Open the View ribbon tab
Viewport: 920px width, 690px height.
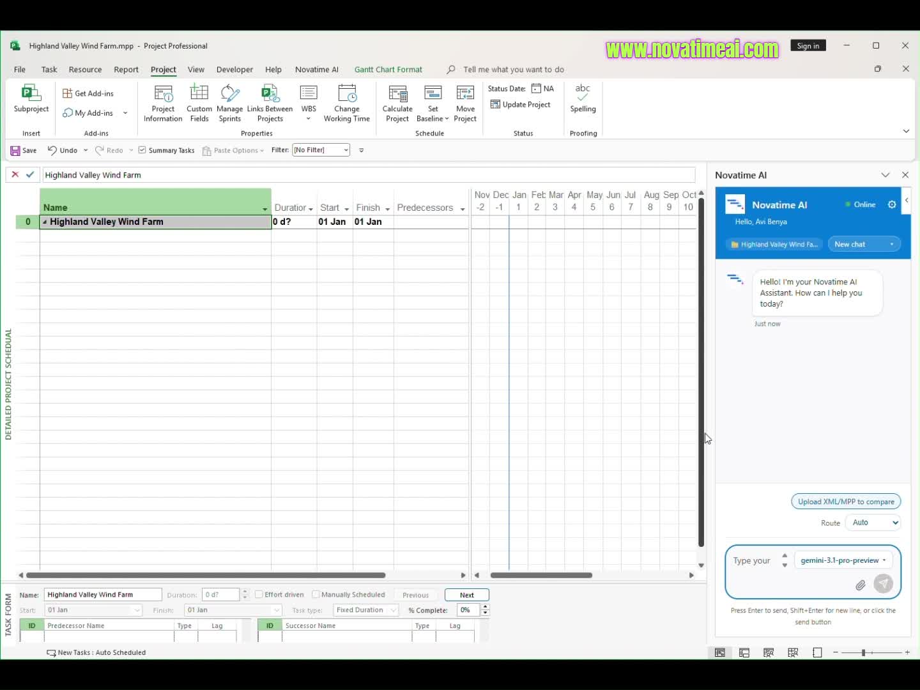pyautogui.click(x=196, y=70)
